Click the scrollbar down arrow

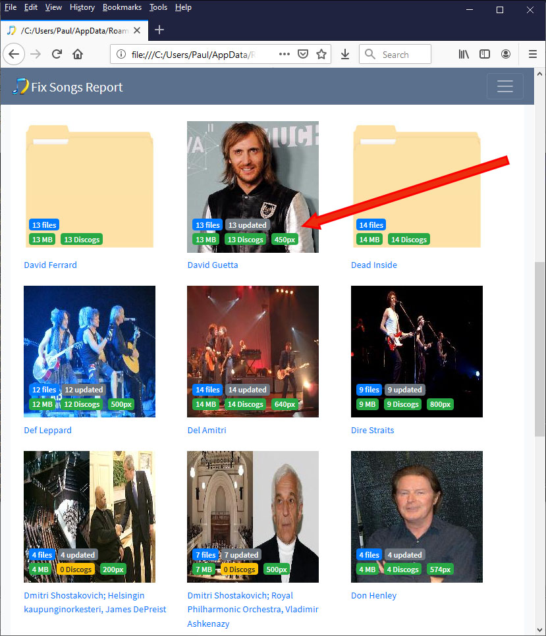[x=539, y=630]
